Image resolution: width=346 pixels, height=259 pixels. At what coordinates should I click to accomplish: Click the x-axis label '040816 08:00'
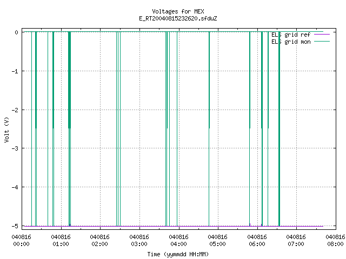pyautogui.click(x=335, y=241)
